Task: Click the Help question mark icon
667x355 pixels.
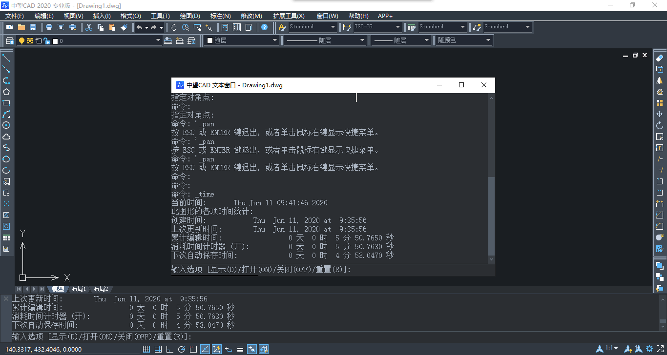Action: click(264, 27)
